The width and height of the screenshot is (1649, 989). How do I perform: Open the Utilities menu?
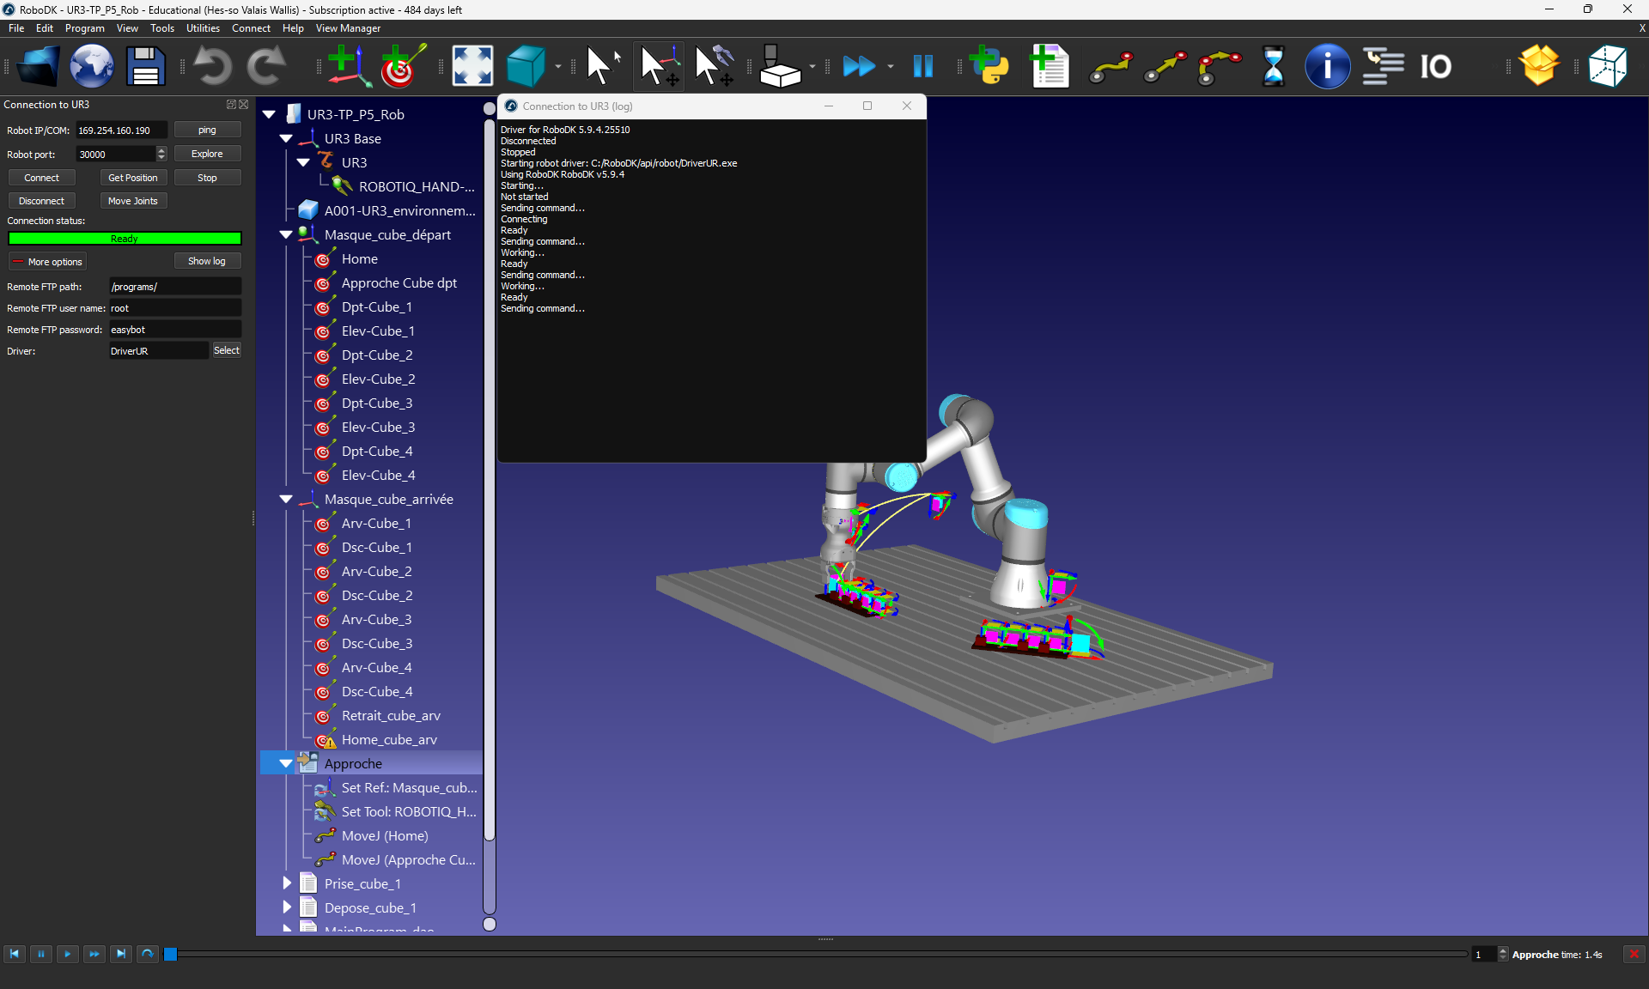203,28
